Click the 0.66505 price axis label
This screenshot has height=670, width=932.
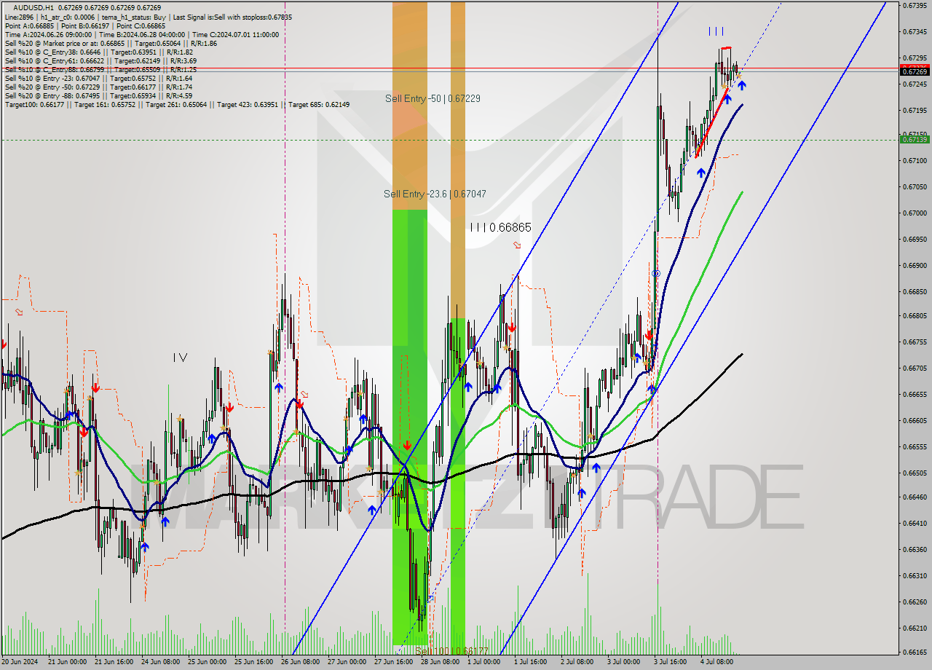point(915,473)
